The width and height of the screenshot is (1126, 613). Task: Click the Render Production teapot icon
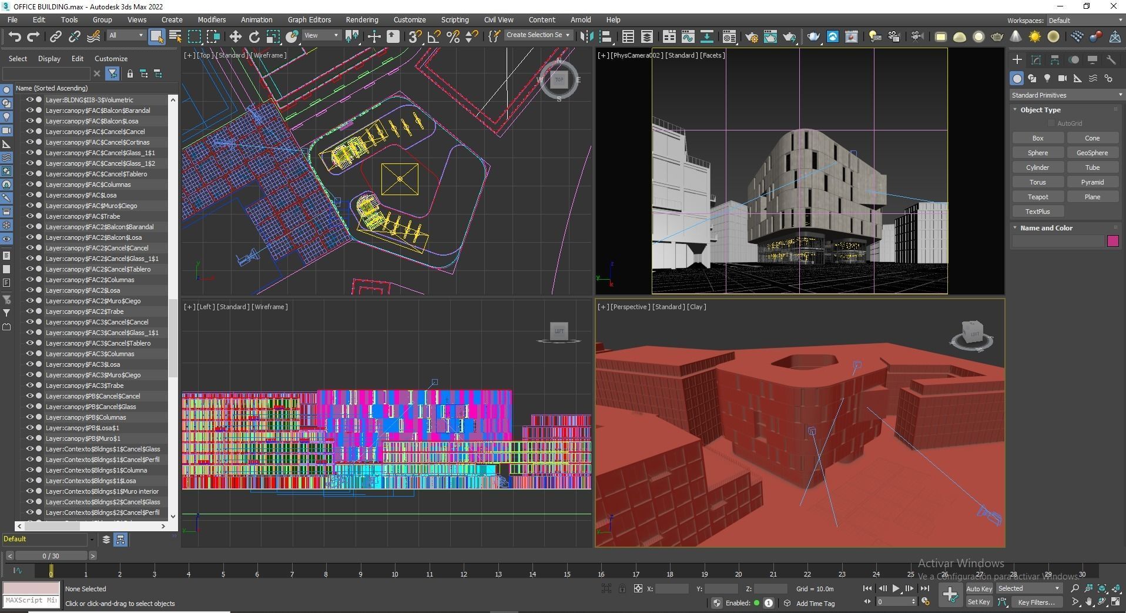(789, 36)
